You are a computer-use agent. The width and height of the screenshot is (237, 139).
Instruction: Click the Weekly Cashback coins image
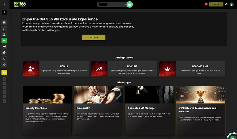[x=47, y=95]
